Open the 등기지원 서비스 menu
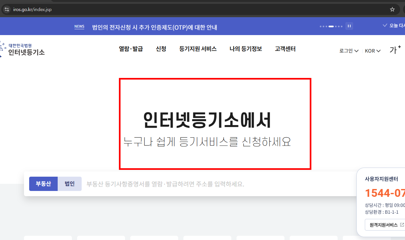The height and width of the screenshot is (240, 405). click(198, 49)
